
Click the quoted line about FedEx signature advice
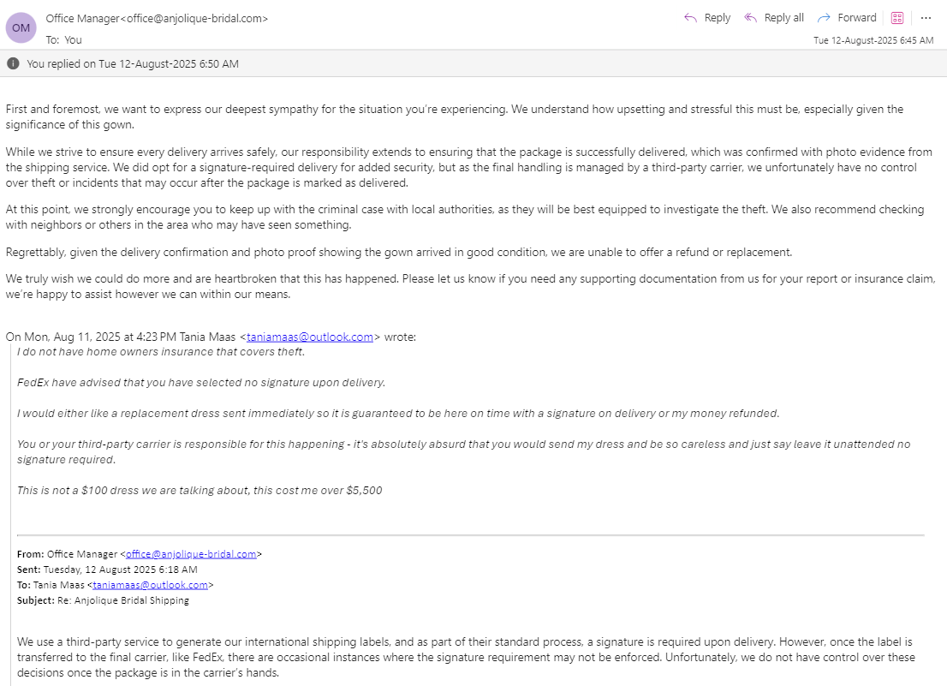pyautogui.click(x=201, y=382)
